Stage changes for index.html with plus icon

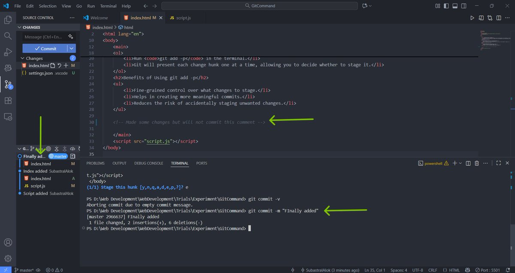click(66, 66)
